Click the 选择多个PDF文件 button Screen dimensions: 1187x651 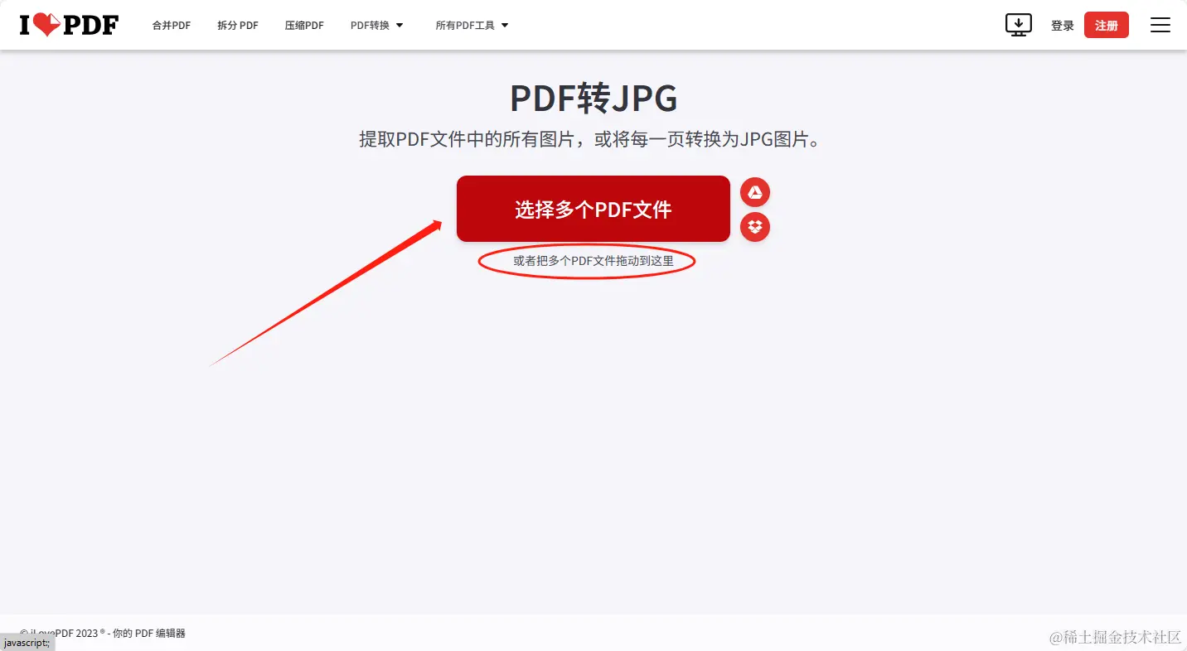593,209
